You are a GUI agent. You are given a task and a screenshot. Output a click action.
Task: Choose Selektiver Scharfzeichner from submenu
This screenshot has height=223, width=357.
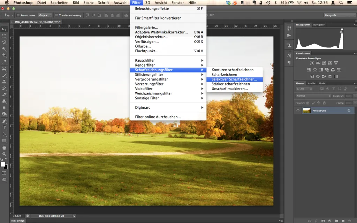point(235,79)
